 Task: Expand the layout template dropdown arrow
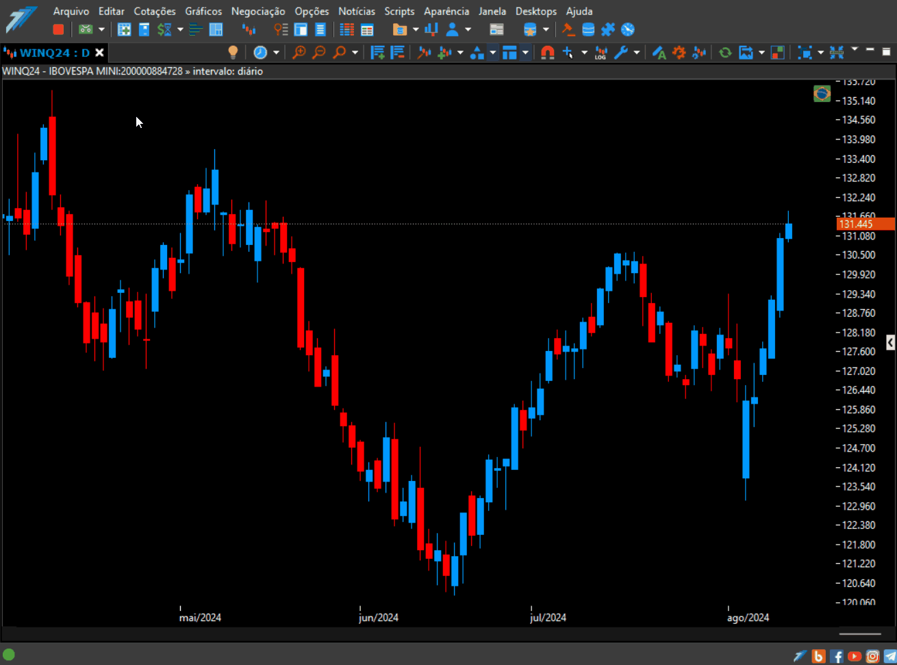[525, 52]
